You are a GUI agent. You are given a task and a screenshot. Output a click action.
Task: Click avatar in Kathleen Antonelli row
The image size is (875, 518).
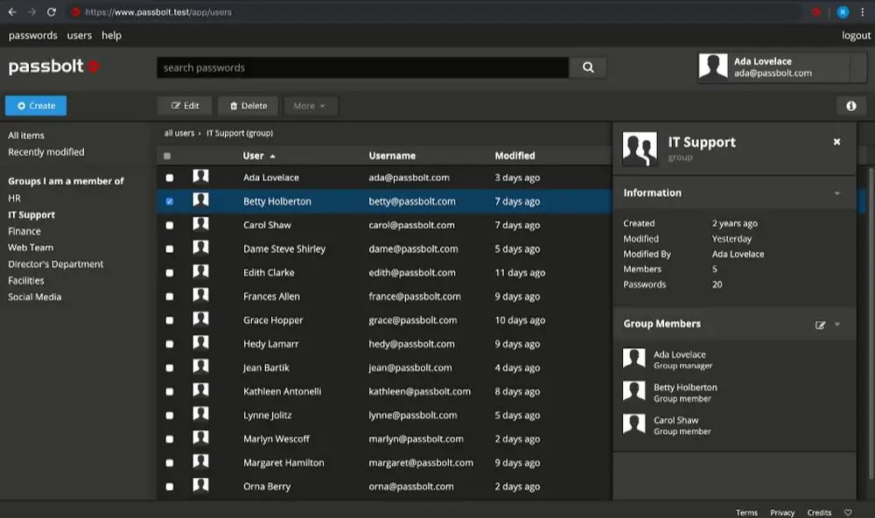(201, 389)
